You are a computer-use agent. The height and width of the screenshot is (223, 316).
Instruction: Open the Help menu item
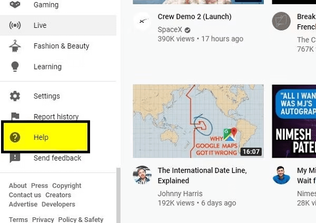pos(41,137)
